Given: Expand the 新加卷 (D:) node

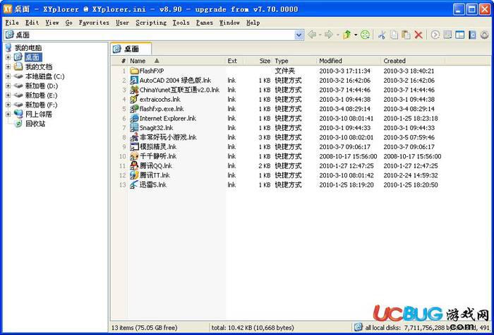Looking at the screenshot, I should [8, 86].
